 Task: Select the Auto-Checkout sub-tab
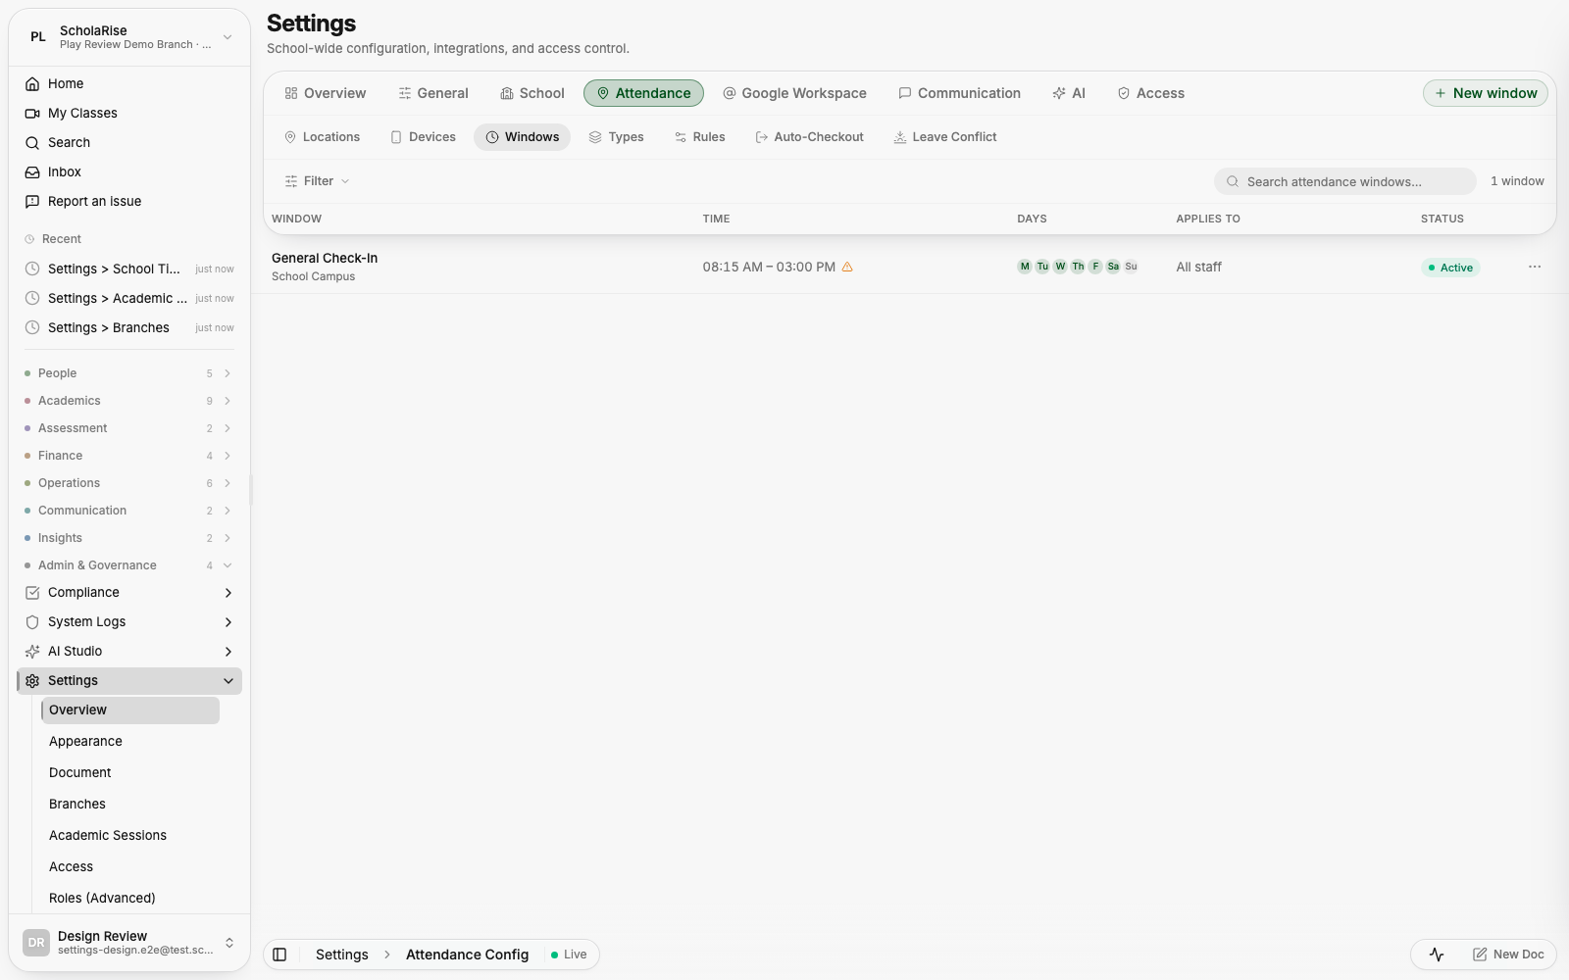(809, 137)
